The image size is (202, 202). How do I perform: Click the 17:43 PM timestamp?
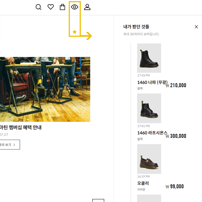click(x=144, y=75)
